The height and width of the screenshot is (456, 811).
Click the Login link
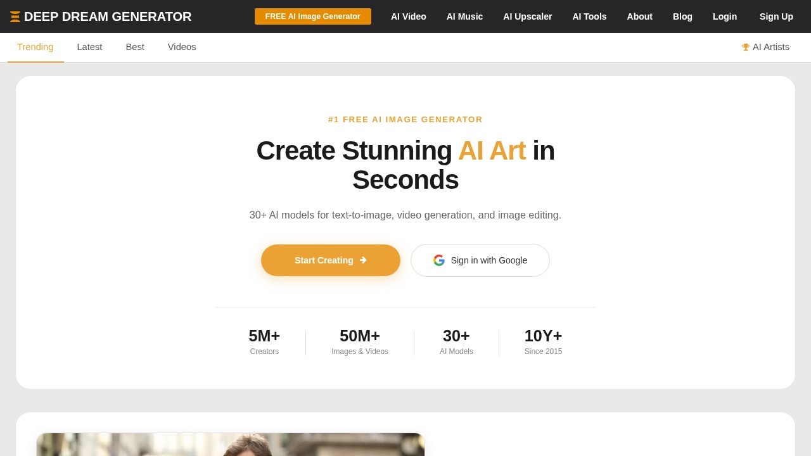[725, 16]
